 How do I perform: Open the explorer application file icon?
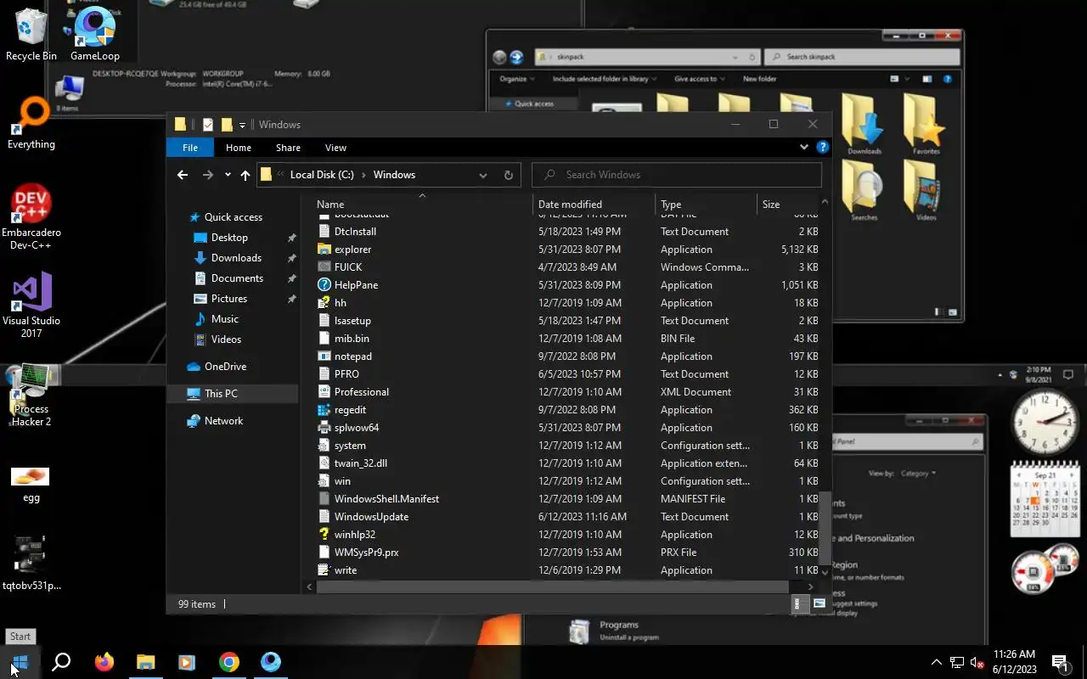pos(324,250)
